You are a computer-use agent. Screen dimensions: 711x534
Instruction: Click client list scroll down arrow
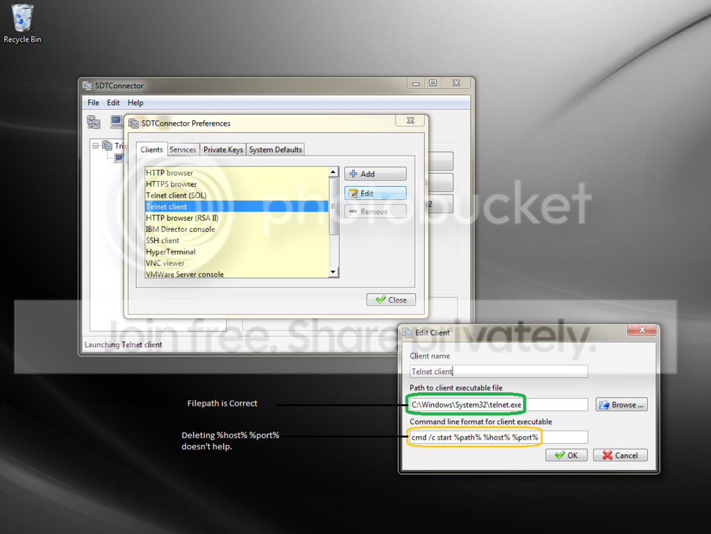(333, 272)
